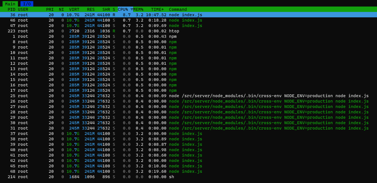This screenshot has width=377, height=183.
Task: Select the sh process with PID 214
Action: [171, 177]
